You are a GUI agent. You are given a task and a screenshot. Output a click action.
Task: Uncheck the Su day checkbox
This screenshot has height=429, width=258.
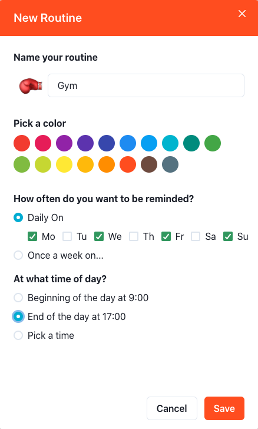tap(227, 236)
